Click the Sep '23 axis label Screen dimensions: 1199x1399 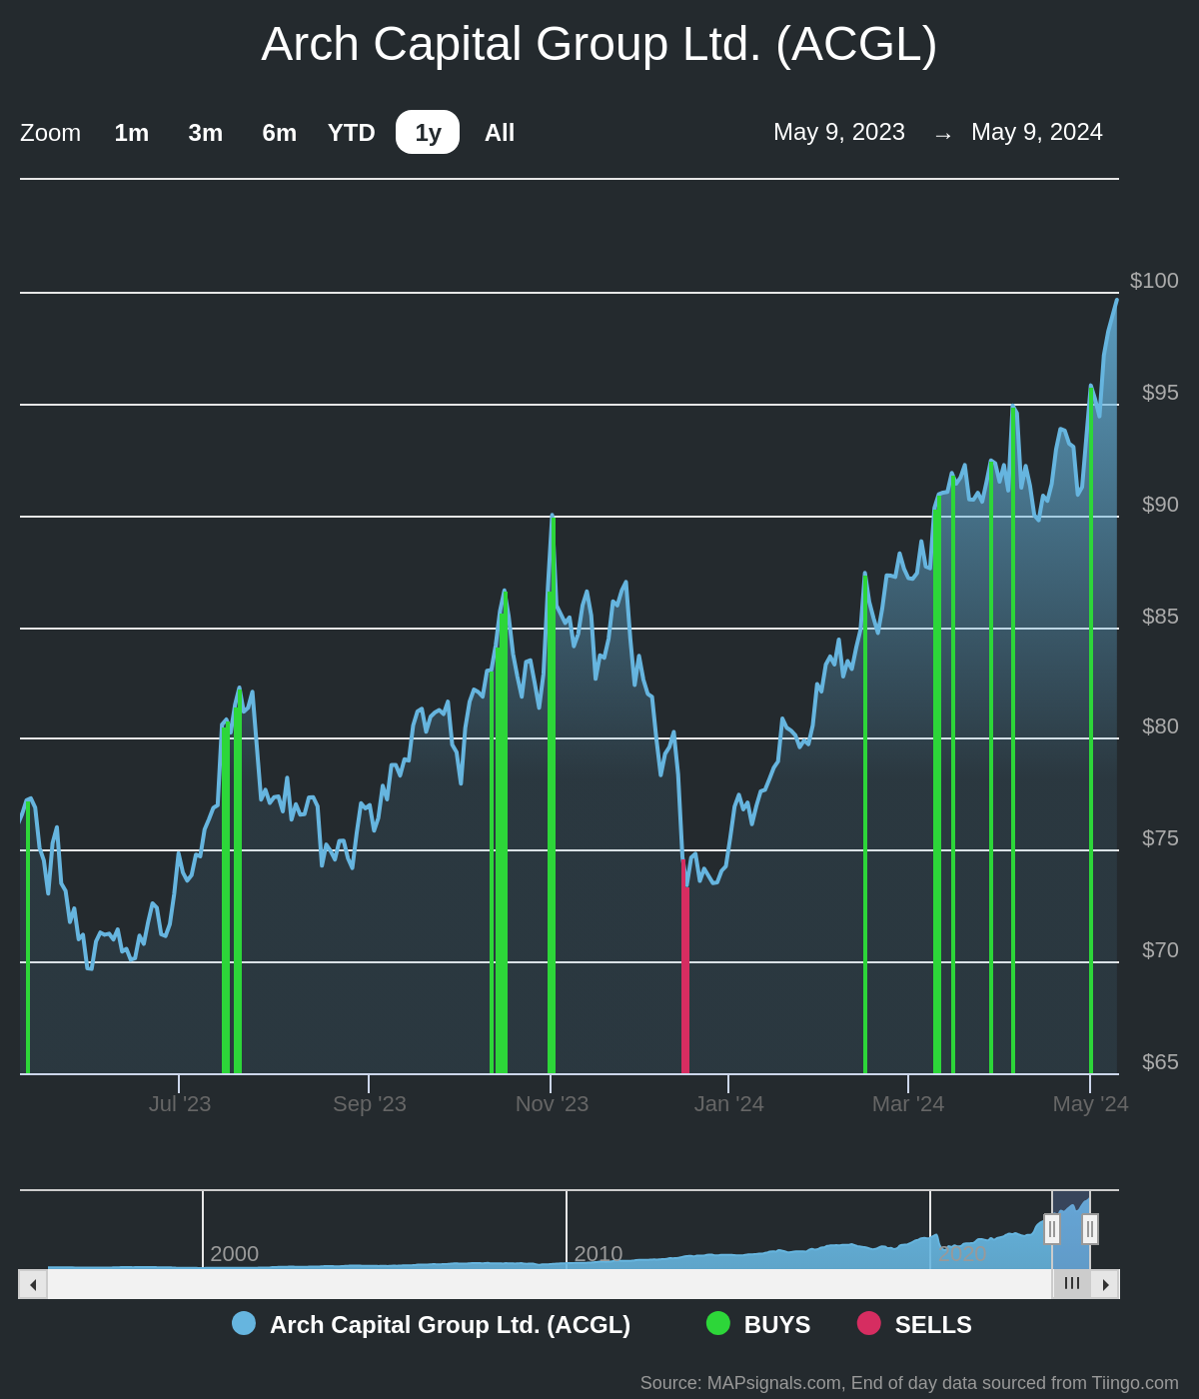[370, 1104]
